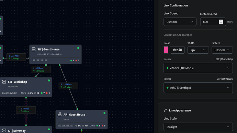Click the SW | Workshop switch icon
This screenshot has height=133, width=237.
pyautogui.click(x=4, y=82)
